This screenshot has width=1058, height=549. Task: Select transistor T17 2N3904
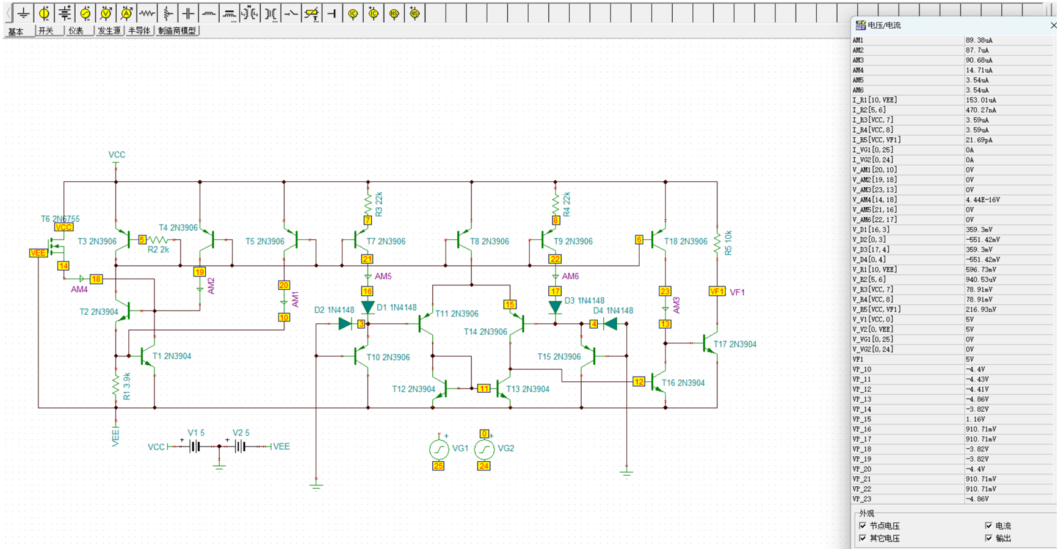click(x=710, y=344)
